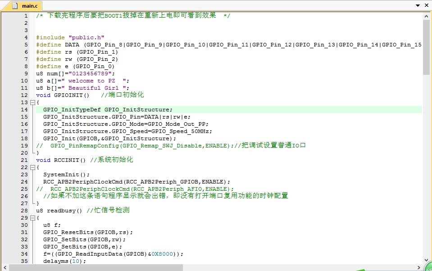The width and height of the screenshot is (432, 271).
Task: Click 'u8 readbusy()' declaration
Action: (59, 211)
